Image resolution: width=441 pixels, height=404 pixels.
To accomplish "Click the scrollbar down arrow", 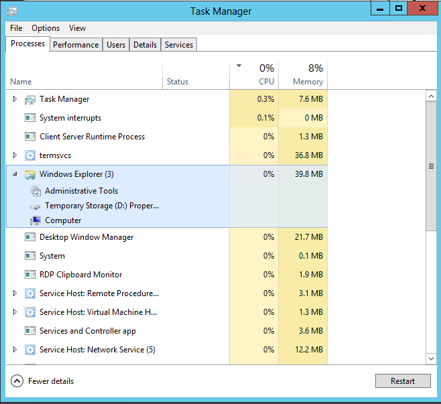I will 431,358.
